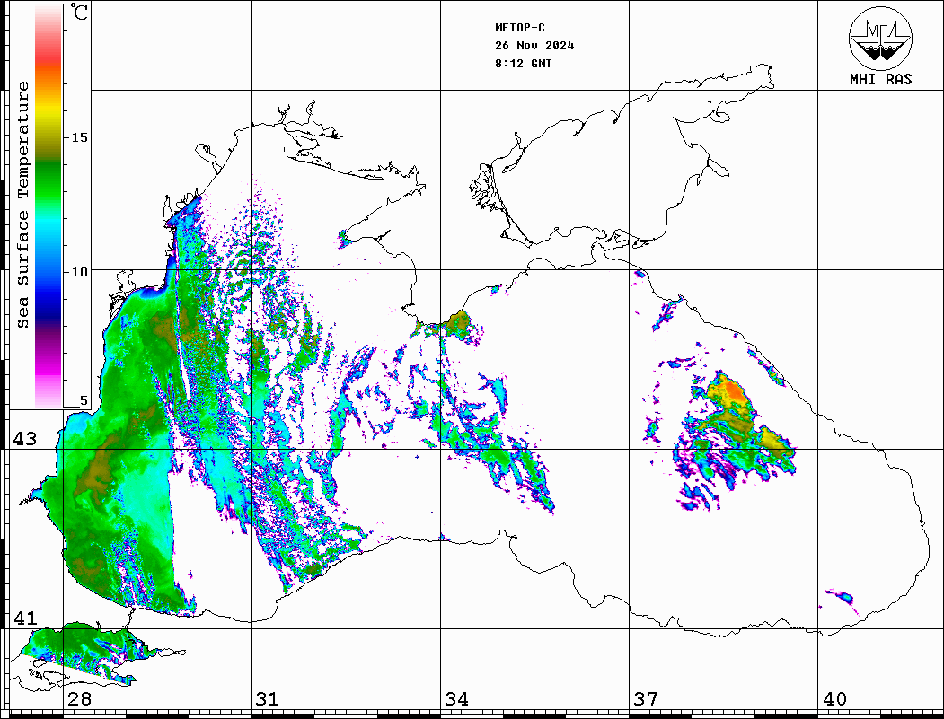Viewport: 944px width, 719px height.
Task: Click the "MHI RAS" label
Action: tap(881, 79)
